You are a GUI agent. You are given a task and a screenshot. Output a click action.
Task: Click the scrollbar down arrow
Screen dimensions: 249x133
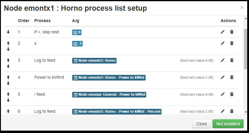click(x=246, y=112)
